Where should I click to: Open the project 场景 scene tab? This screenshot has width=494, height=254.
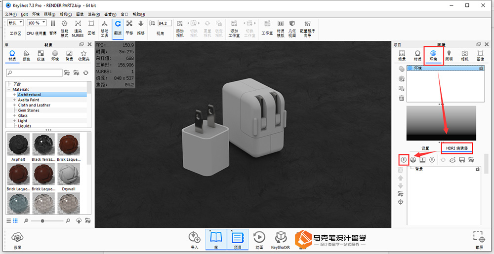coord(402,56)
